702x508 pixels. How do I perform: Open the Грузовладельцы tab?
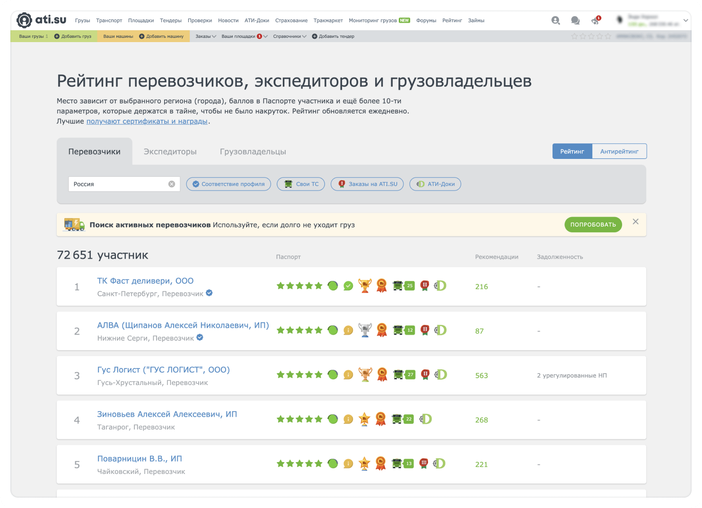(253, 151)
